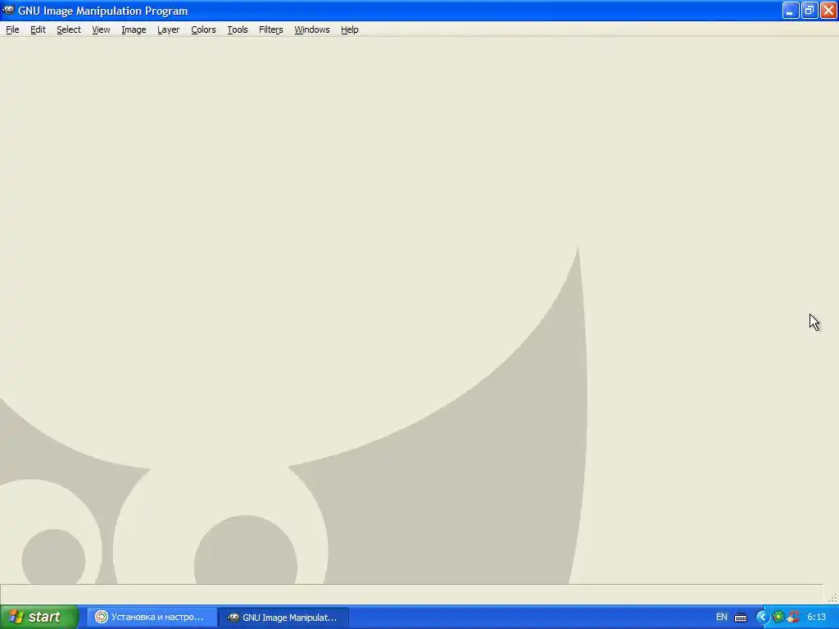Click the resize grip in the status bar corner

pos(832,597)
